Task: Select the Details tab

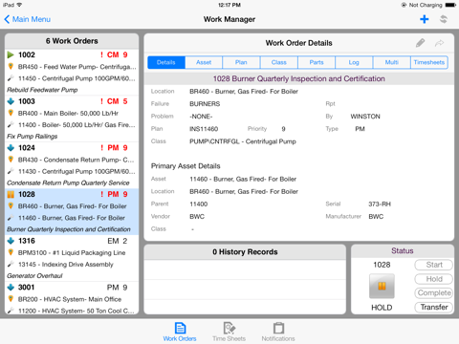Action: click(166, 62)
